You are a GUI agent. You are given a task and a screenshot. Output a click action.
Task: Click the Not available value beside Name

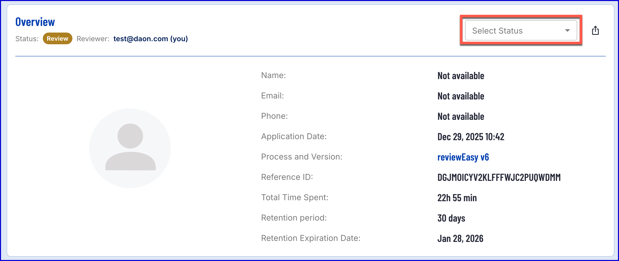tap(461, 76)
